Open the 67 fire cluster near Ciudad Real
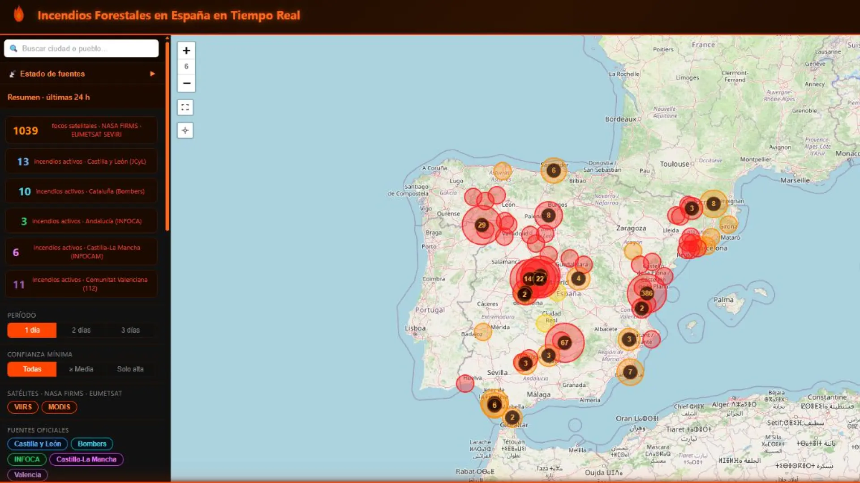Viewport: 860px width, 483px height. click(564, 343)
